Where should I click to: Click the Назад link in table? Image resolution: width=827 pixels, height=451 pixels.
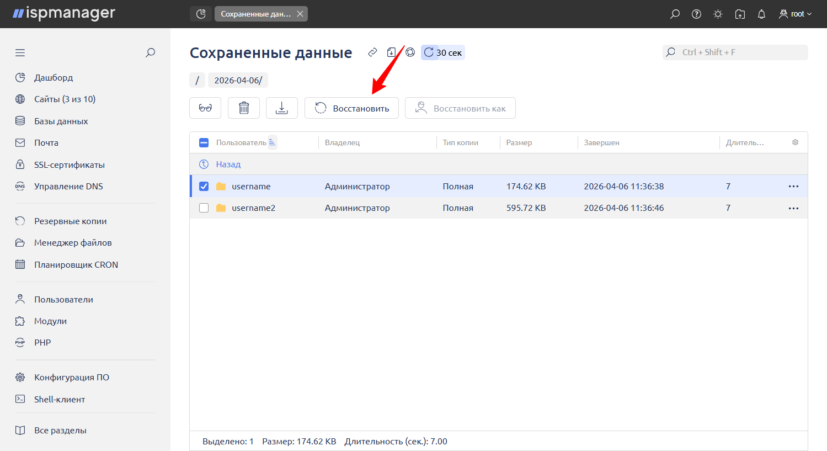228,165
